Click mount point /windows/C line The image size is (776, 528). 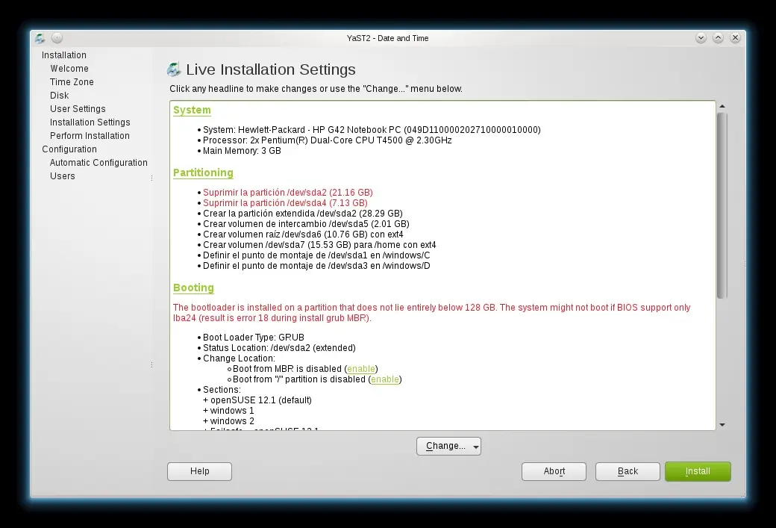tap(316, 255)
